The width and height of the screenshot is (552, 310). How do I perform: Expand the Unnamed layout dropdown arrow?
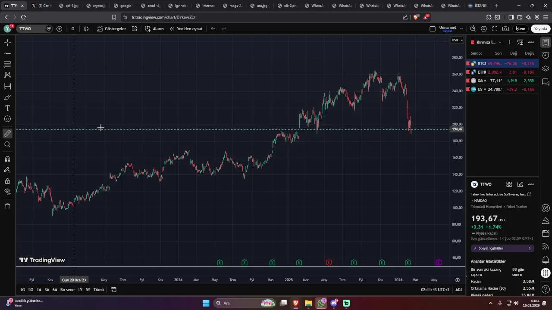tap(461, 28)
